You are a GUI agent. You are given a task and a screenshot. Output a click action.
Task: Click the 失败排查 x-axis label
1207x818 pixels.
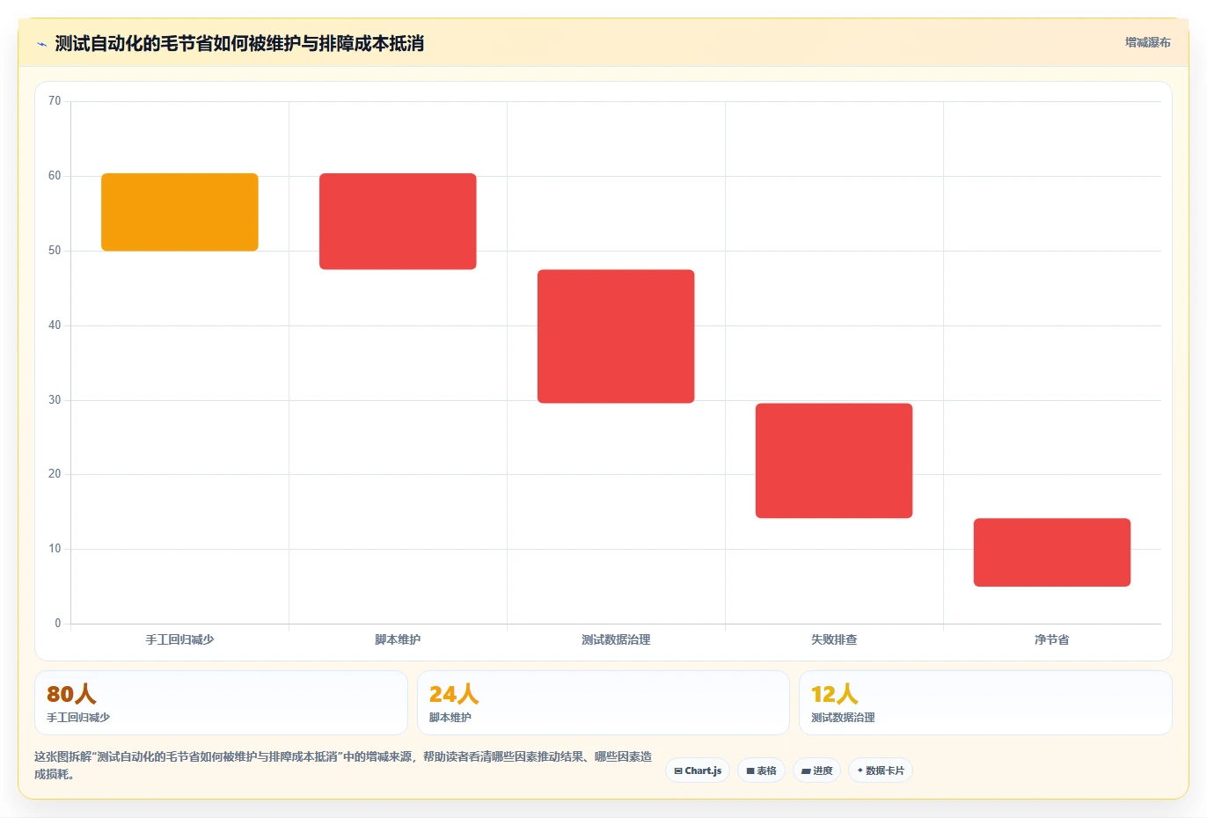834,639
